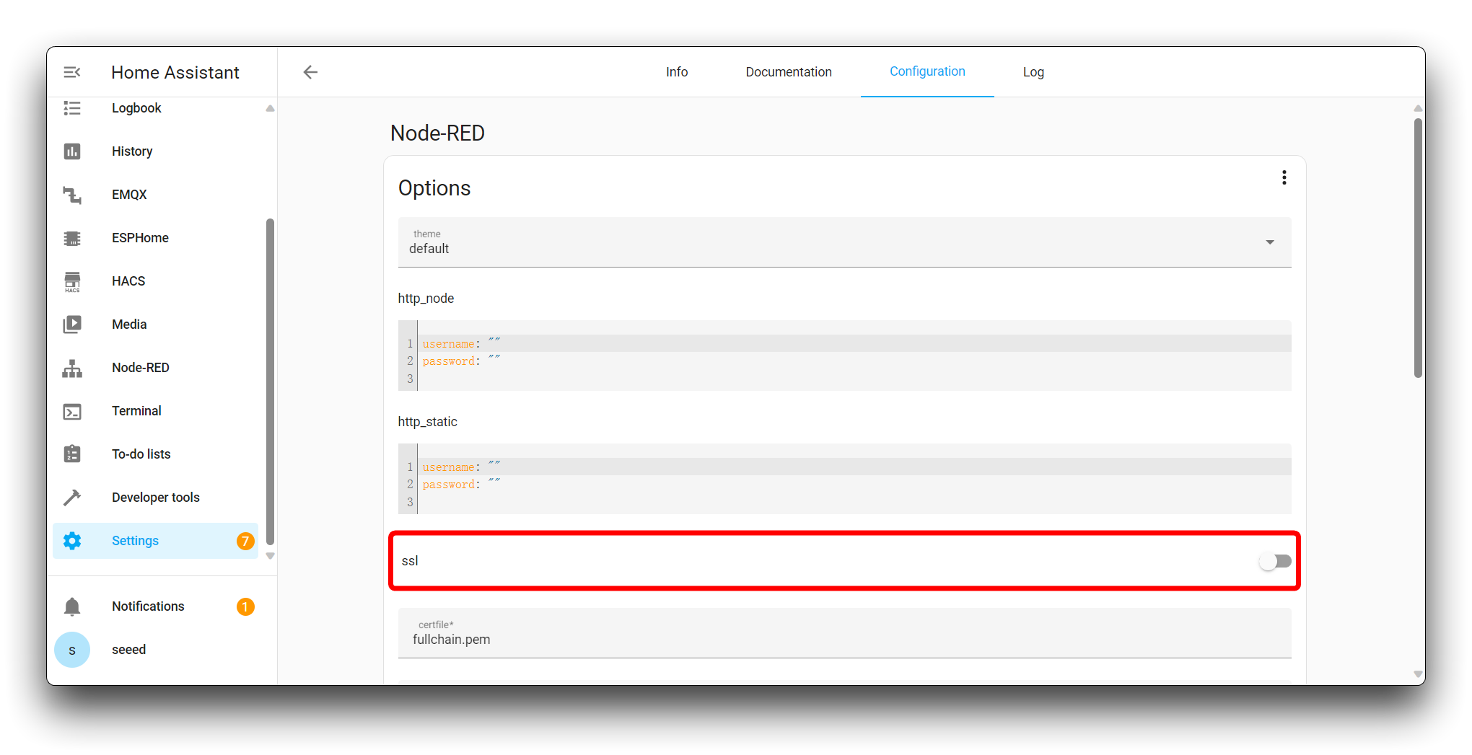Open To-do lists from the sidebar
The image size is (1472, 755).
pyautogui.click(x=156, y=454)
